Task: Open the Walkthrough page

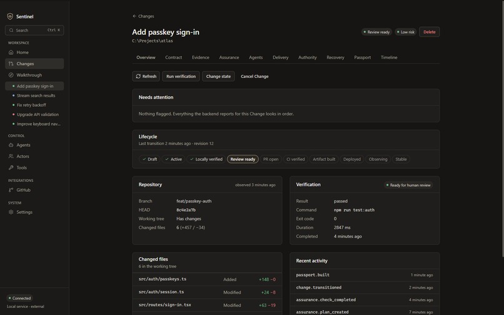Action: click(34, 75)
